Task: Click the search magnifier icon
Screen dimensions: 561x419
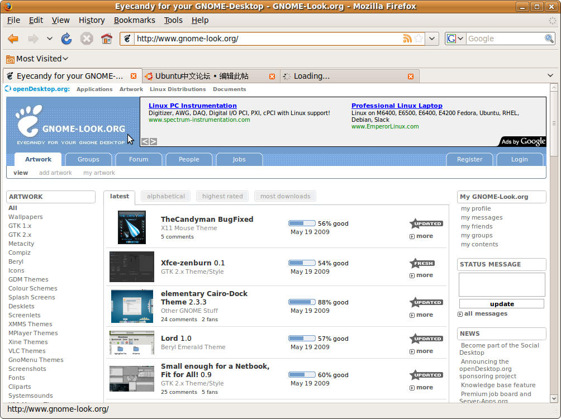Action: point(549,39)
